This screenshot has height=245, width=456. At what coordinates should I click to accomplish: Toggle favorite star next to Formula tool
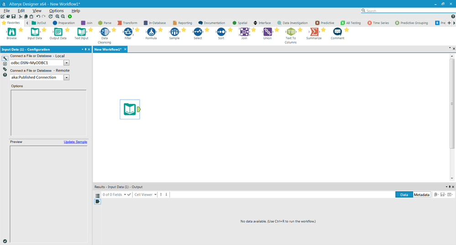click(160, 30)
